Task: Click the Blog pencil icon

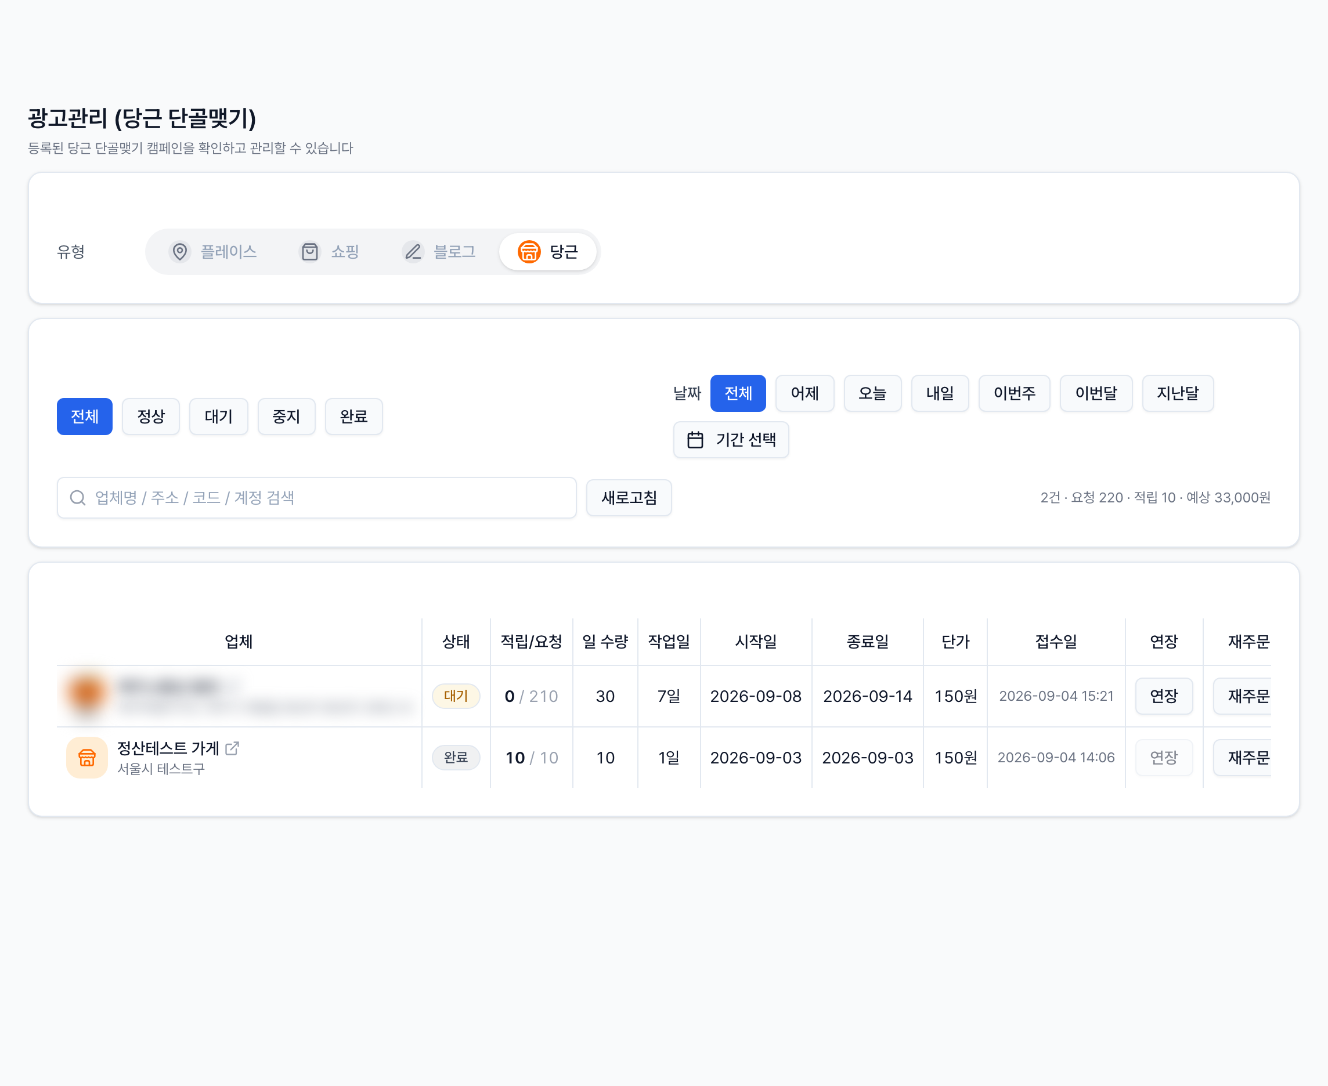Action: click(413, 251)
